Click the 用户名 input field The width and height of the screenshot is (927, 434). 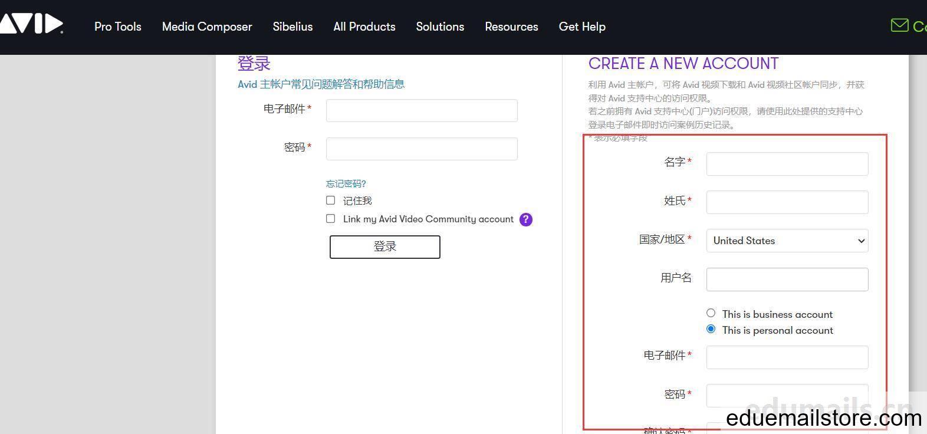787,280
